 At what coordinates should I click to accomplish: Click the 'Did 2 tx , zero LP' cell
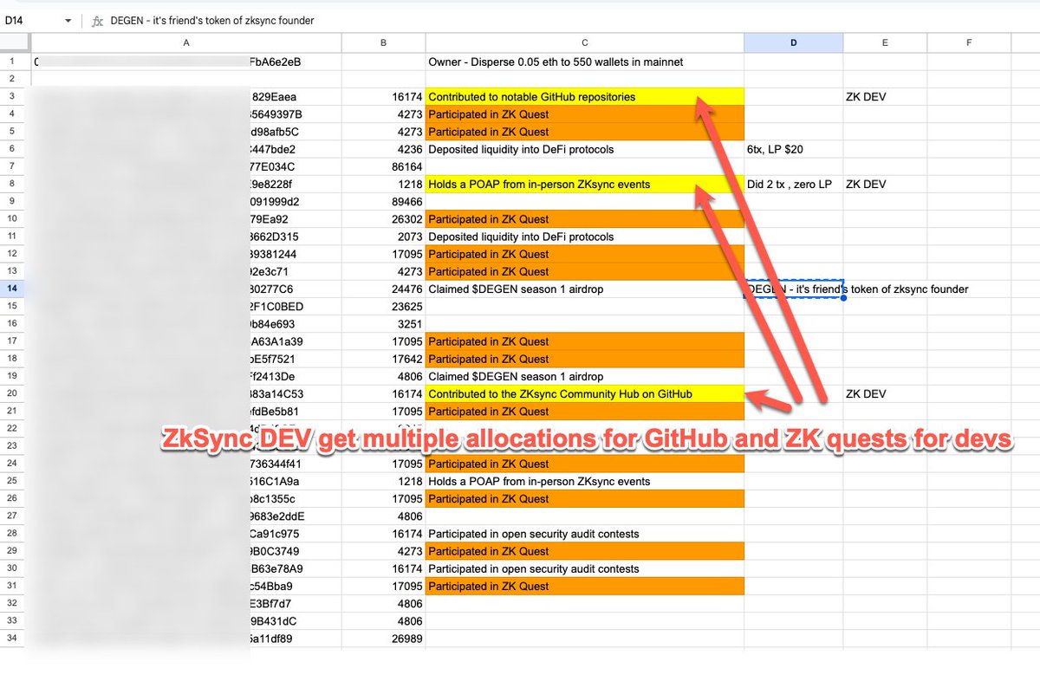[x=791, y=184]
